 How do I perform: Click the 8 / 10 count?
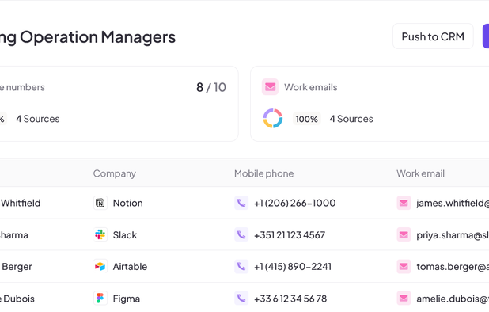tap(211, 87)
